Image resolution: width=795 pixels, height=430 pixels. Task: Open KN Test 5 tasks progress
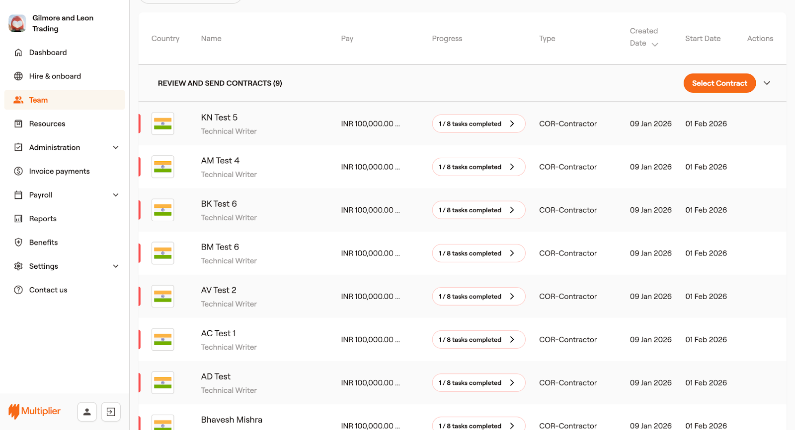point(478,124)
